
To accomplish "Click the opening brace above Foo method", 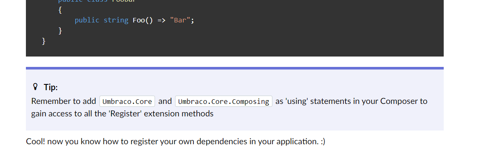I will [x=60, y=10].
